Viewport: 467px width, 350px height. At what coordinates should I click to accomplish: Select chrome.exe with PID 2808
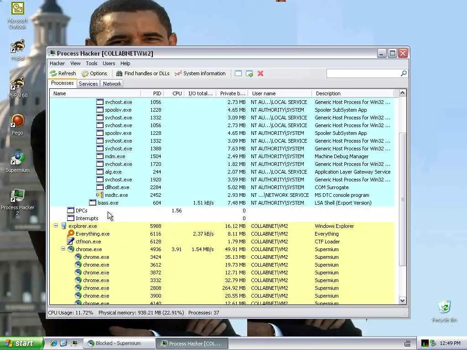(x=222, y=288)
